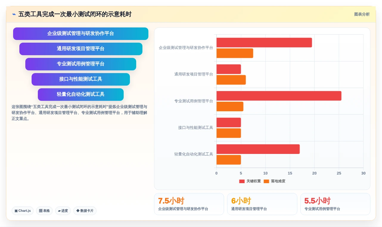382x227 pixels.
Task: Toggle the 落地难度 legend orange swatch
Action: [266, 181]
